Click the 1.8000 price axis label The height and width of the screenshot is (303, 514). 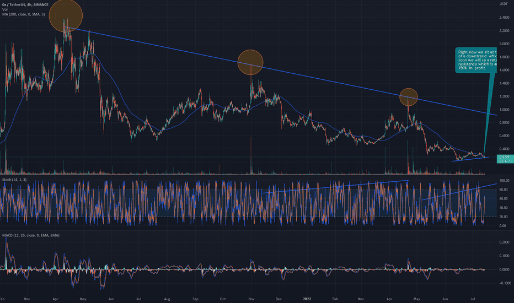[x=504, y=57]
